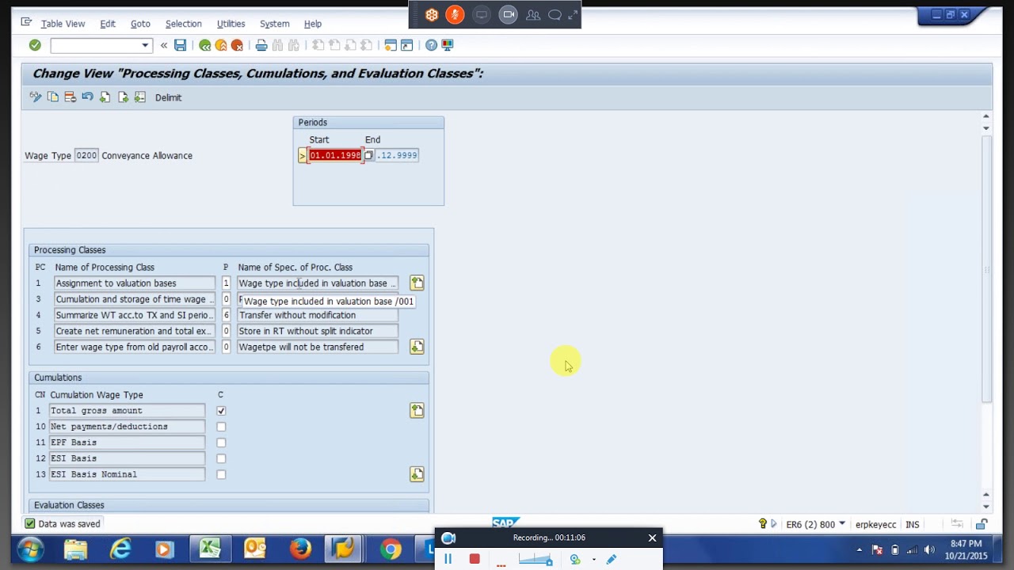Toggle the EPF Basis checkbox

(x=221, y=443)
